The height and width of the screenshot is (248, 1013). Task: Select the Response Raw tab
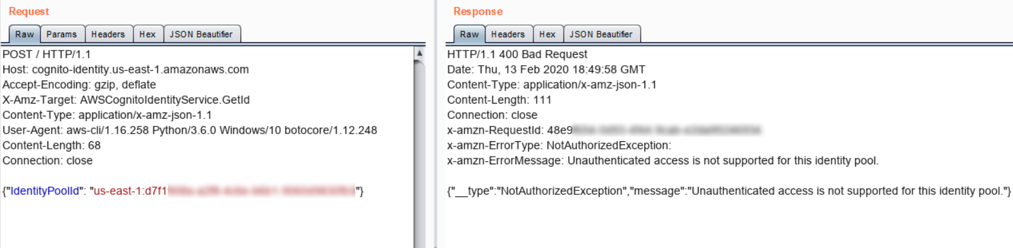coord(469,35)
